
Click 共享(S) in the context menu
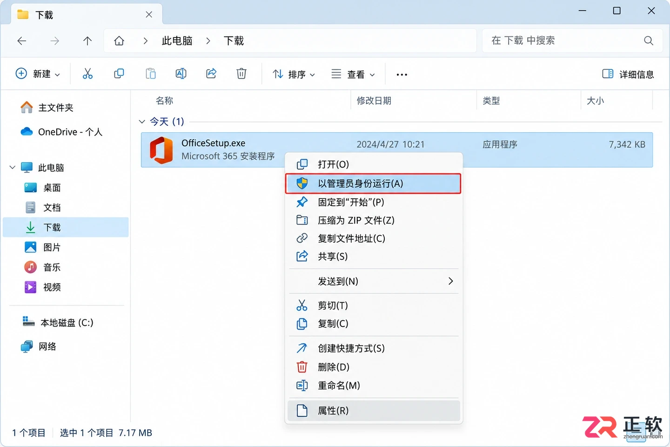(374, 257)
